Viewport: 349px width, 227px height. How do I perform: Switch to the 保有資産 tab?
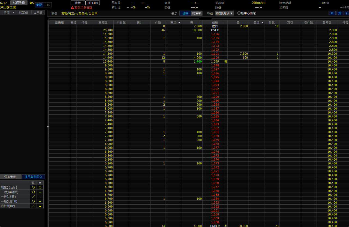(10, 177)
